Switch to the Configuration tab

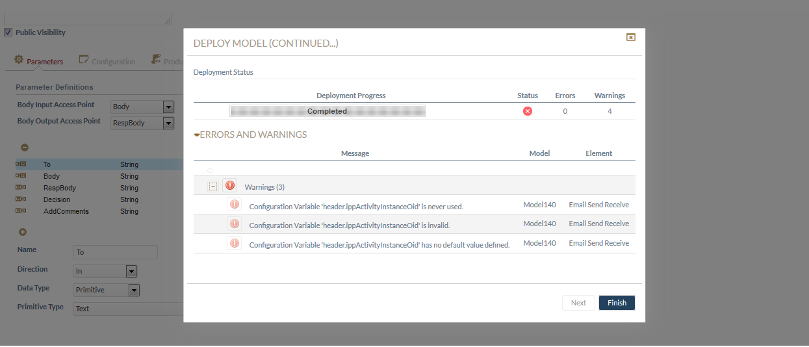(107, 61)
